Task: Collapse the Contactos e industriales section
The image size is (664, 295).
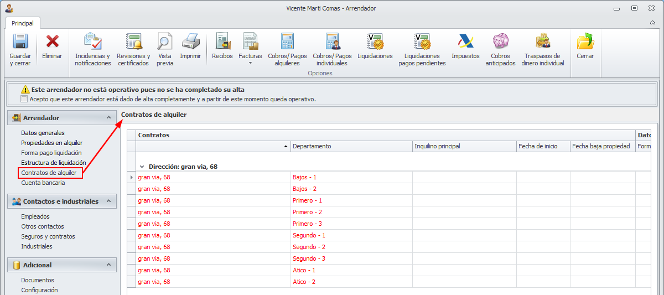Action: [109, 201]
